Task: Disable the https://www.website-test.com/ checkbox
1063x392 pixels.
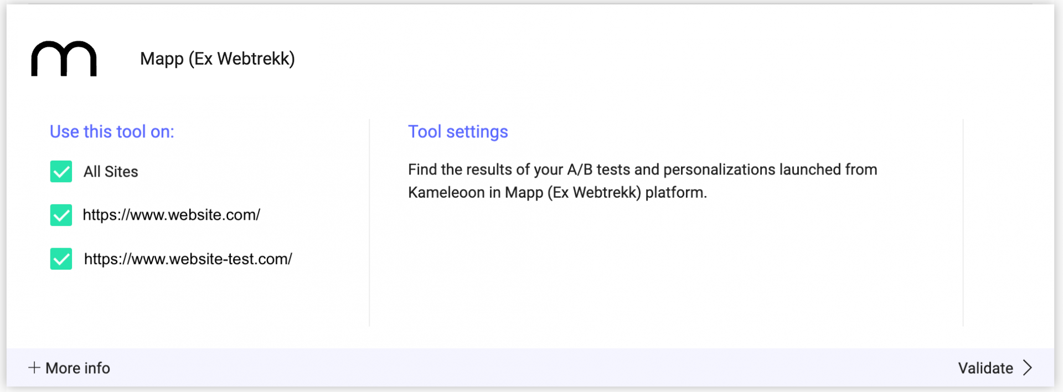Action: tap(61, 259)
